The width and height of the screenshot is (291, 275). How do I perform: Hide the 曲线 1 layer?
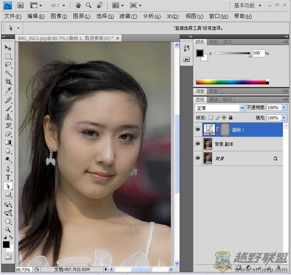click(x=198, y=130)
